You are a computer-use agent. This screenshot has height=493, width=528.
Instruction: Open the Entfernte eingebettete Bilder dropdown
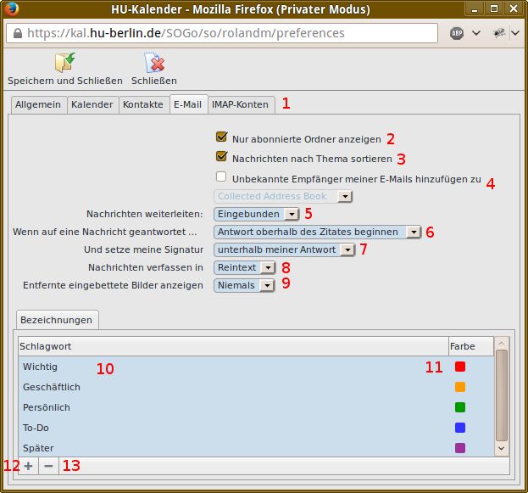click(245, 285)
